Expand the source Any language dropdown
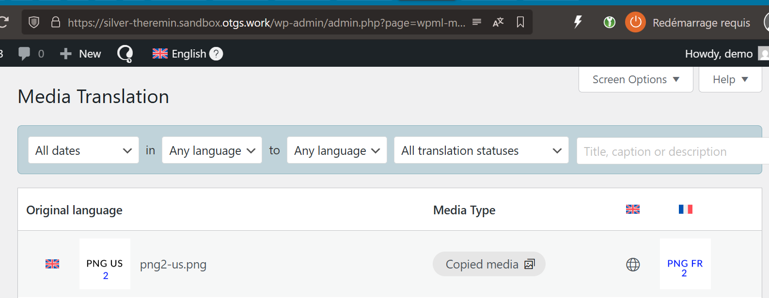 [212, 150]
